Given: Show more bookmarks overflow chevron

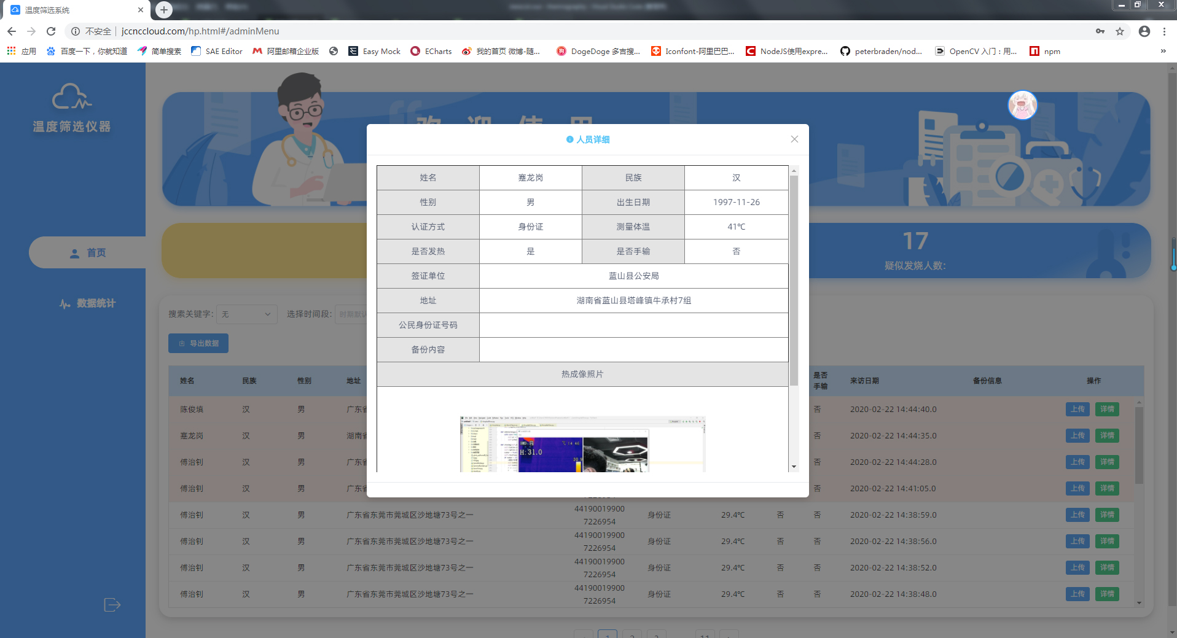Looking at the screenshot, I should point(1163,51).
